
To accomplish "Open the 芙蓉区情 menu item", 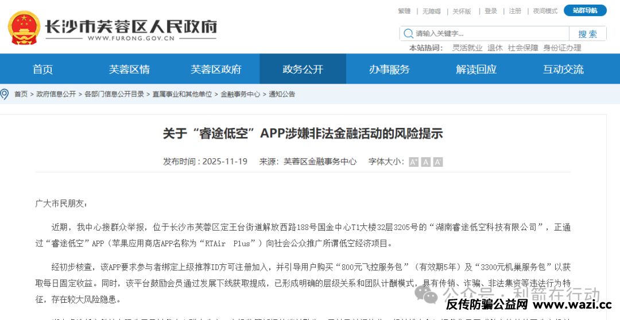I will pyautogui.click(x=129, y=69).
